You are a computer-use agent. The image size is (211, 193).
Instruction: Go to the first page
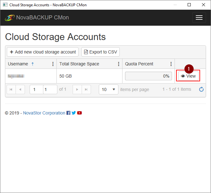[x=11, y=89]
